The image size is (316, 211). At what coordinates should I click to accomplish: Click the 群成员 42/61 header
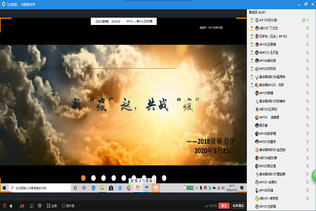pos(261,12)
